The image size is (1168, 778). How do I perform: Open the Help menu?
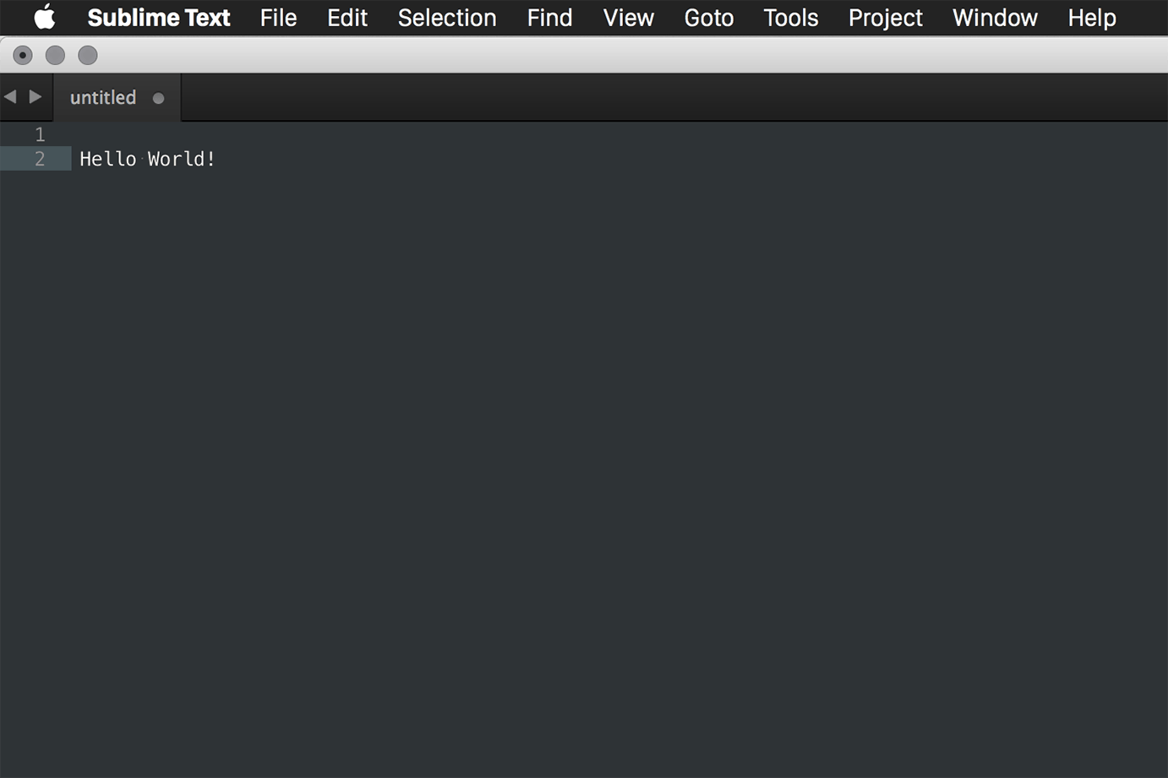pos(1091,18)
